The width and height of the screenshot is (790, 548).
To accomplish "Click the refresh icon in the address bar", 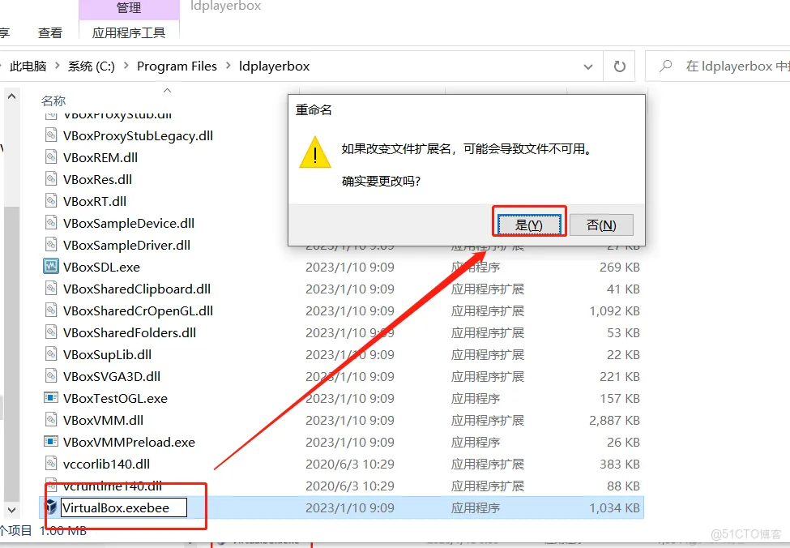I will pos(620,66).
